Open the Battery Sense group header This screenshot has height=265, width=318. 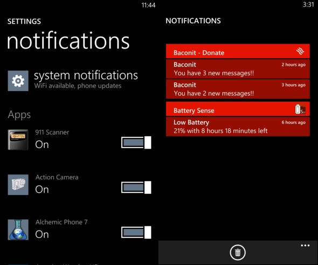coord(238,109)
